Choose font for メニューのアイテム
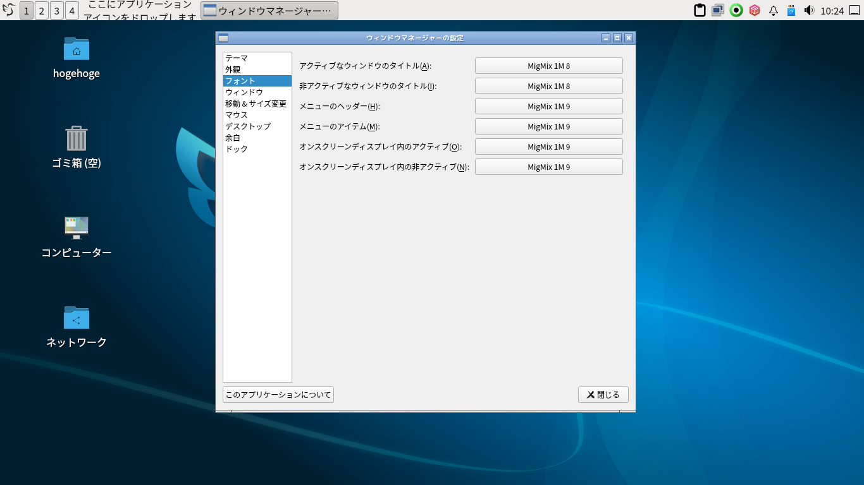The image size is (864, 485). tap(549, 126)
